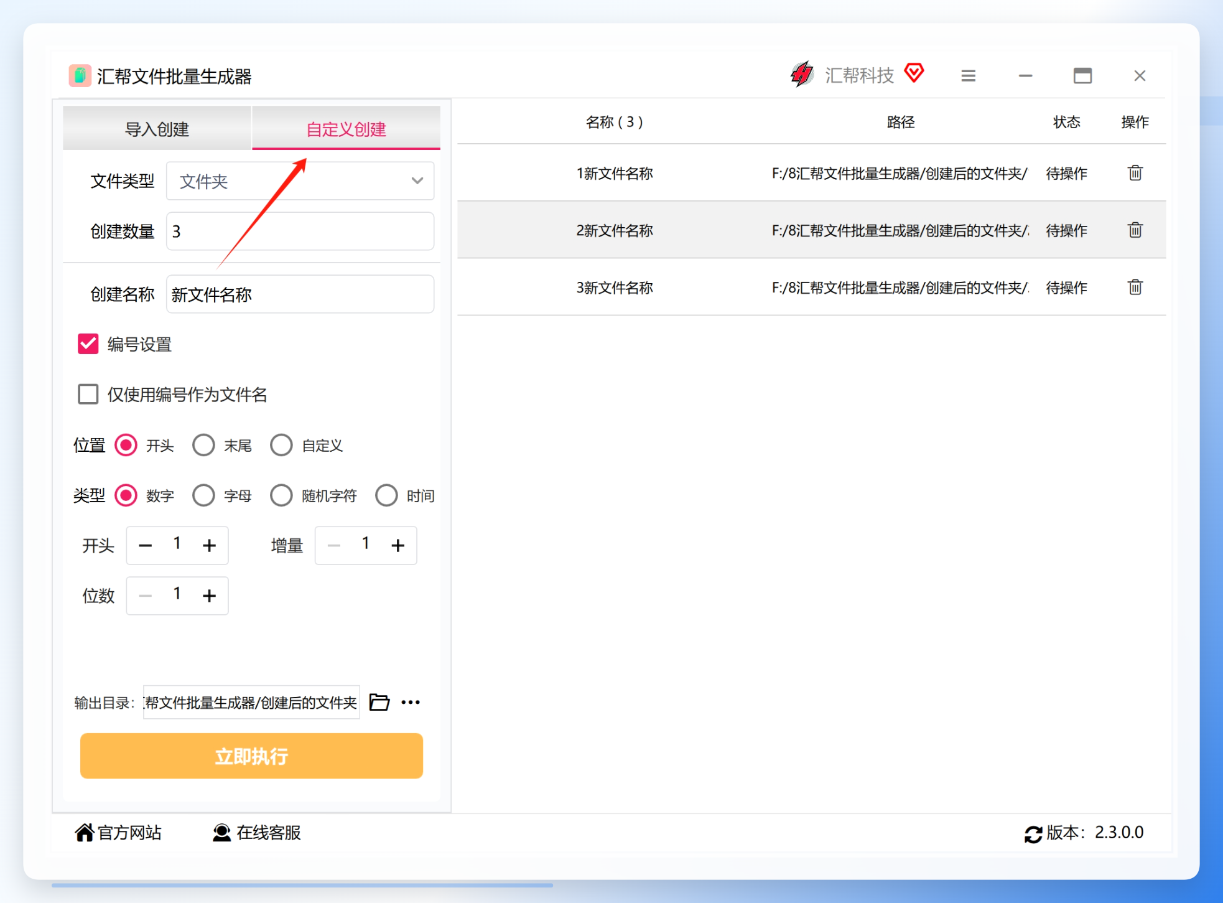Click the red diamond VIP icon
The image size is (1223, 903).
point(914,73)
